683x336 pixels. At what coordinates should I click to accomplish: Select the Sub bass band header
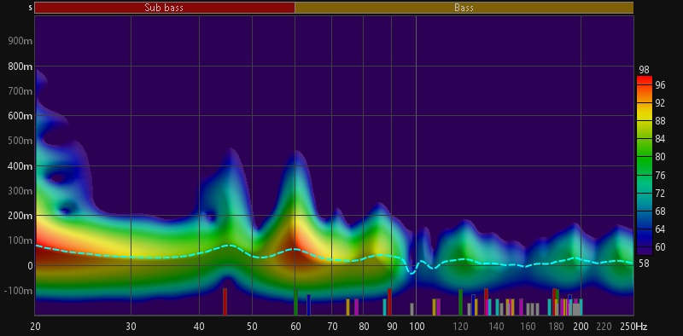(165, 8)
